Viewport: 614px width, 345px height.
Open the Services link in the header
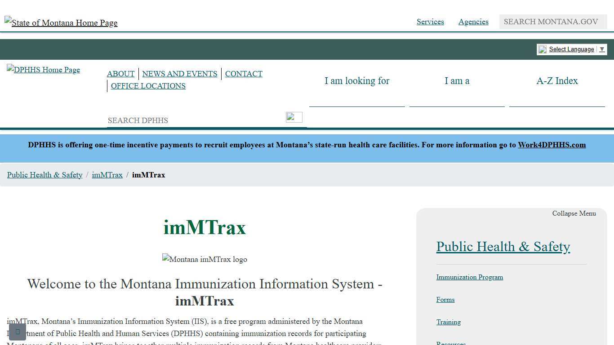[x=430, y=22]
